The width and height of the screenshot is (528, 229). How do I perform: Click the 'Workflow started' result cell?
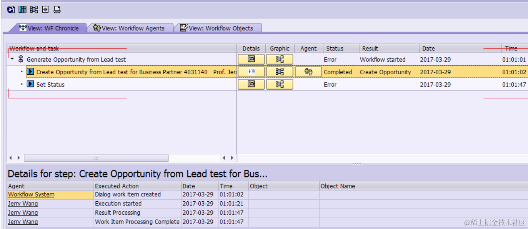coord(383,60)
